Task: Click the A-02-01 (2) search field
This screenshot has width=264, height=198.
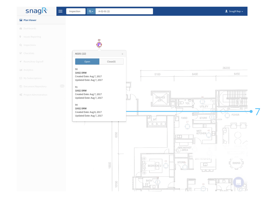Action: point(124,11)
